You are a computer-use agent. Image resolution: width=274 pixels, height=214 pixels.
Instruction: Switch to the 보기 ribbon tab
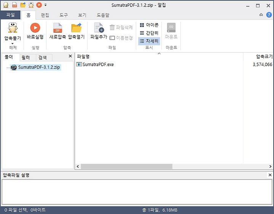click(x=82, y=15)
